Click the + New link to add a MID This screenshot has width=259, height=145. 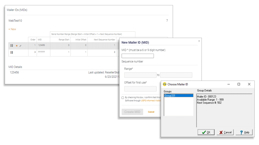pos(12,29)
